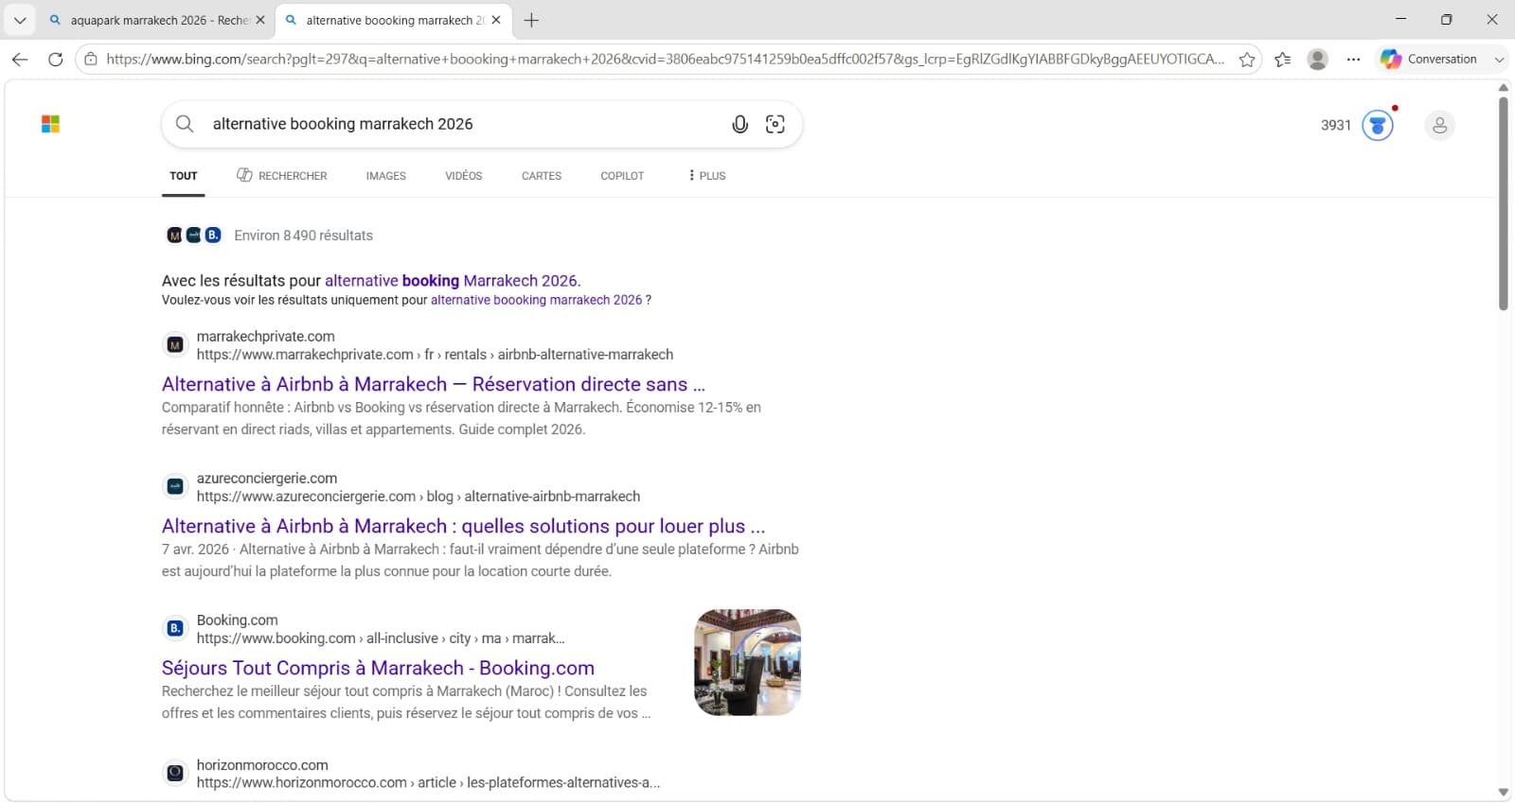Select the TOUT results tab
1515x804 pixels.
pyautogui.click(x=184, y=176)
